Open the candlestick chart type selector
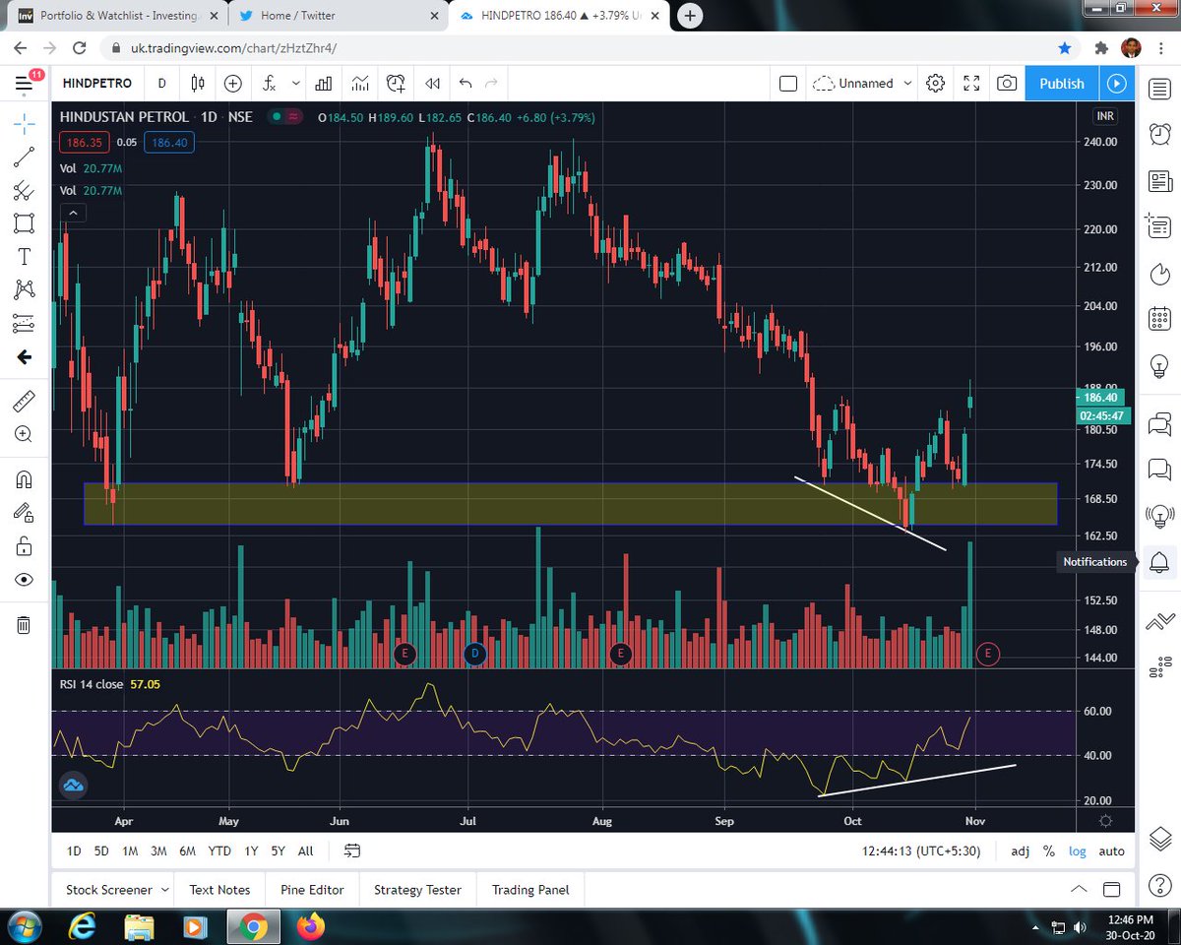The image size is (1181, 945). (x=198, y=84)
